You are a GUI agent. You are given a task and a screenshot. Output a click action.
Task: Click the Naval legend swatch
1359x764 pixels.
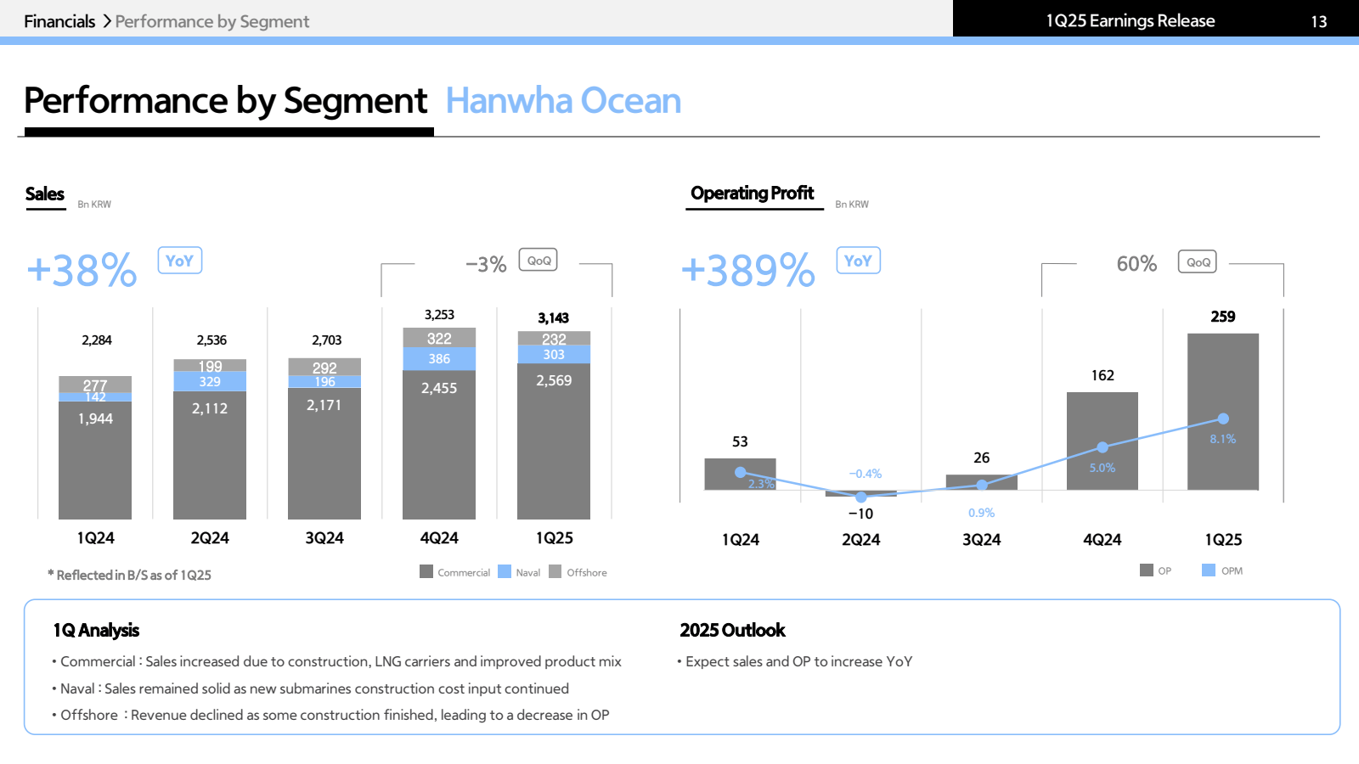(505, 571)
